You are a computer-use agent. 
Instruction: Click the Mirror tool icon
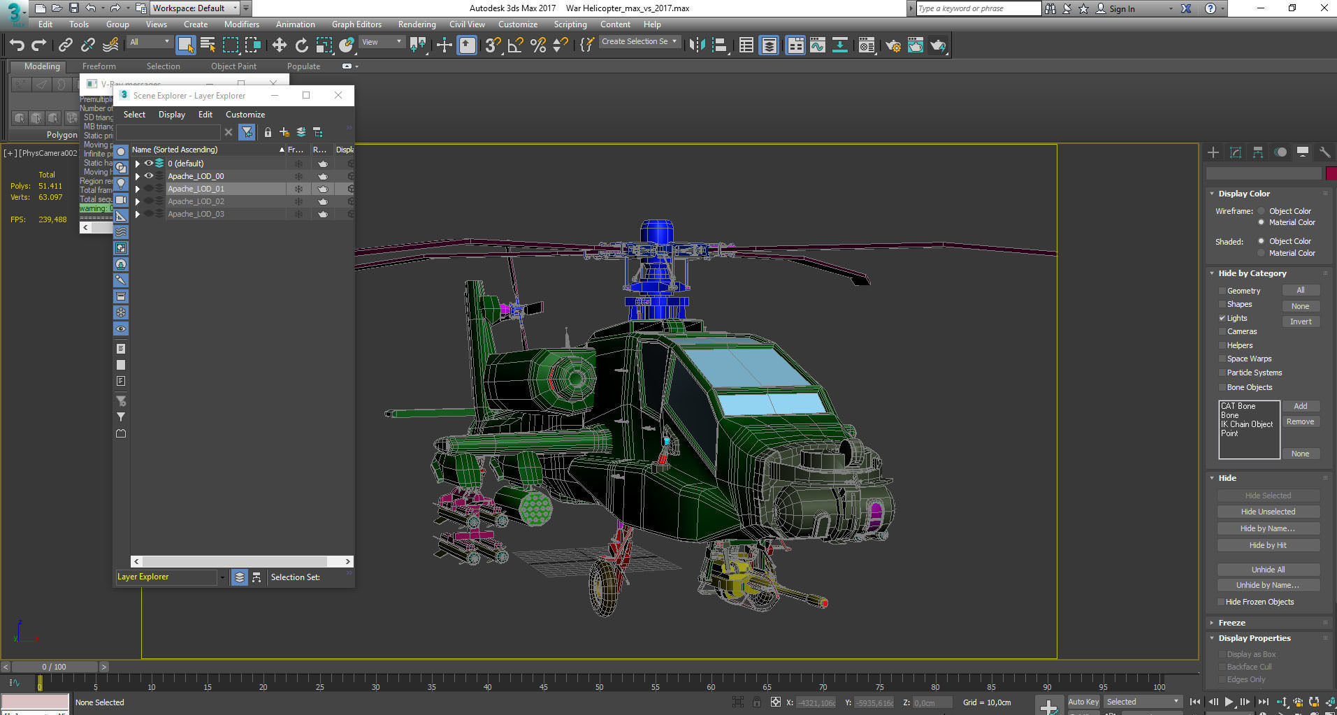click(x=697, y=45)
